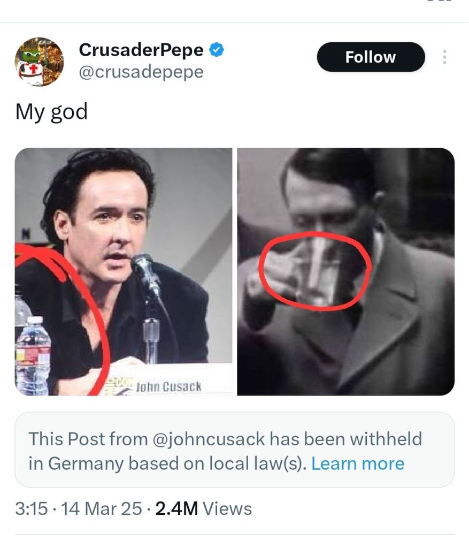Open the "Learn more" link
This screenshot has height=548, width=469.
[357, 463]
